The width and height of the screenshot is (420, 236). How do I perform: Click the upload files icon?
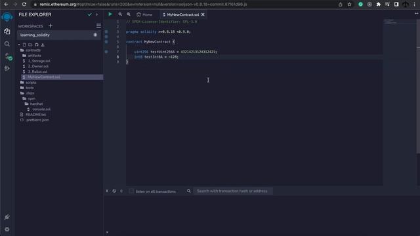point(43,45)
